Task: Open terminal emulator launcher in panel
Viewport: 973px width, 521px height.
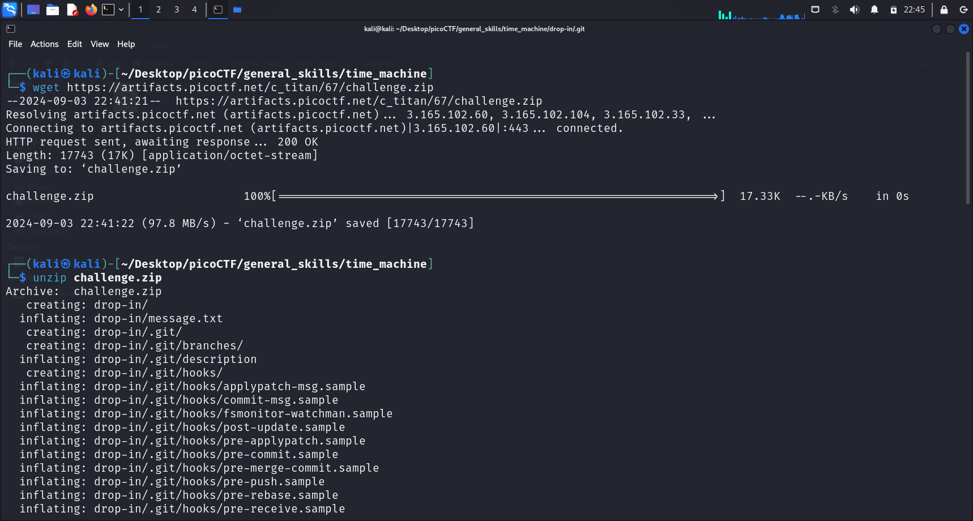Action: (108, 10)
